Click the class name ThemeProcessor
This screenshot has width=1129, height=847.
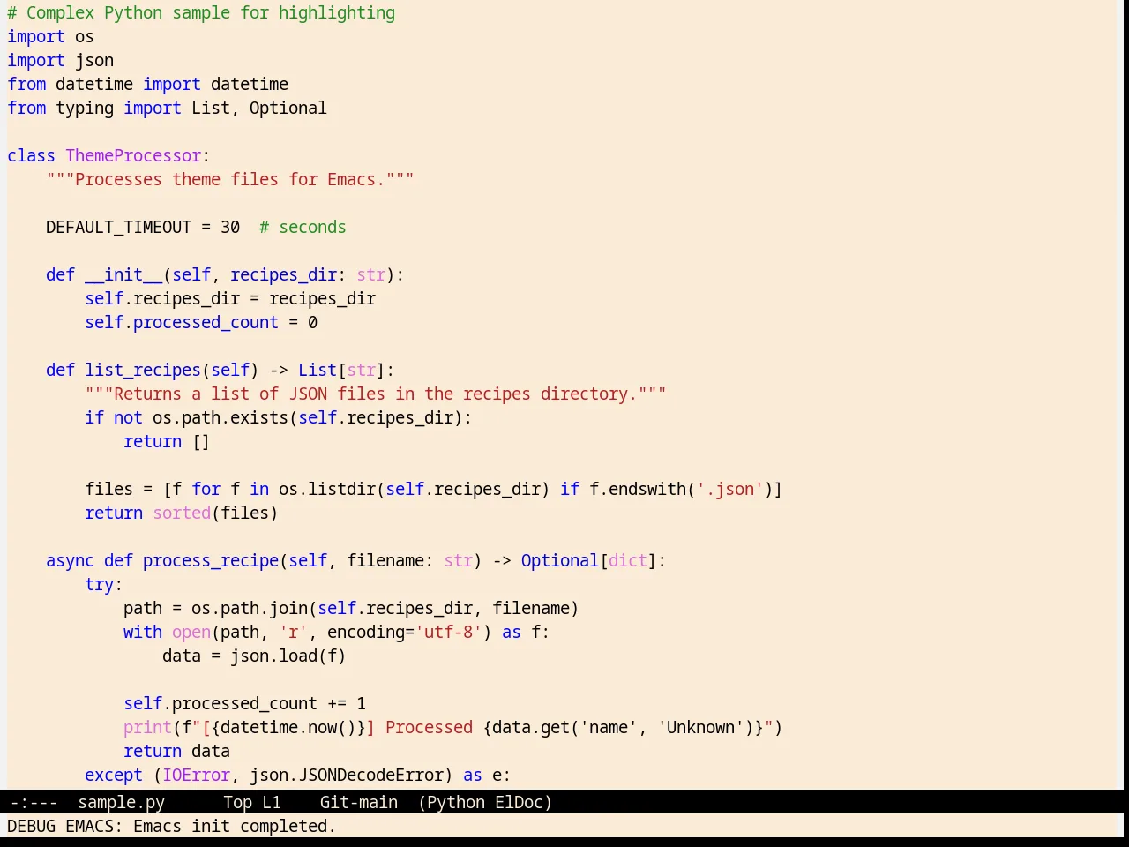point(133,155)
